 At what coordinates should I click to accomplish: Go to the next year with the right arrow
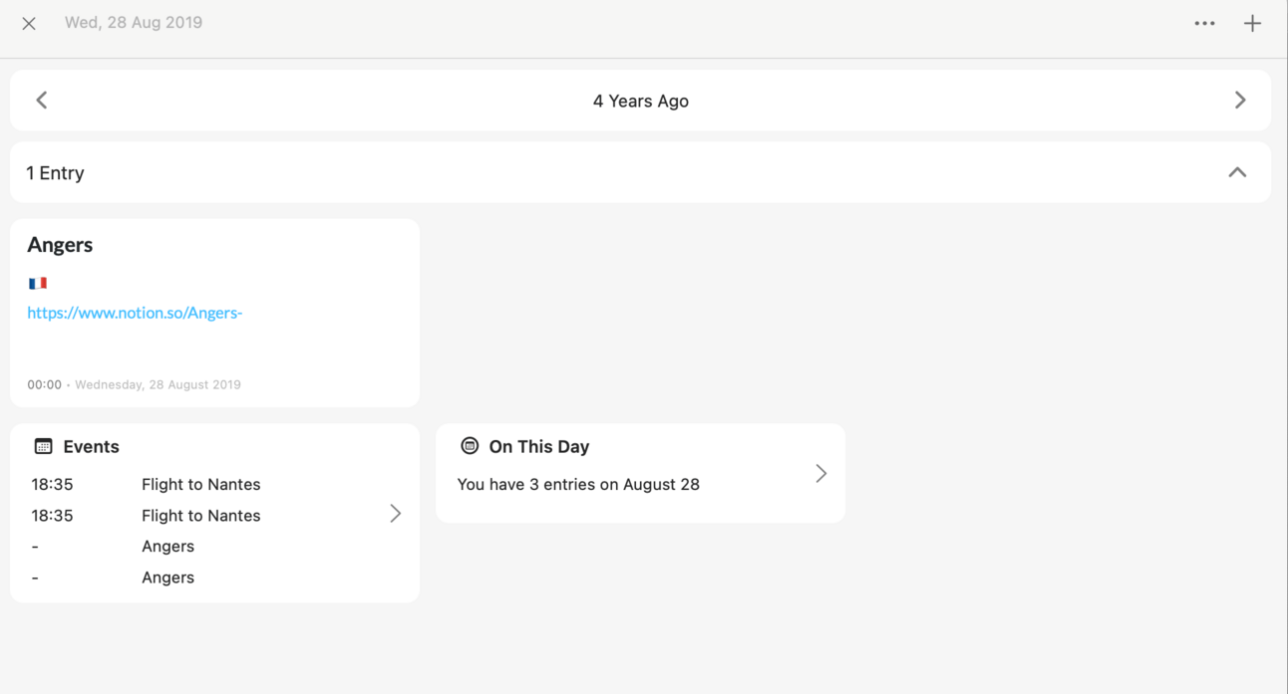pos(1240,100)
